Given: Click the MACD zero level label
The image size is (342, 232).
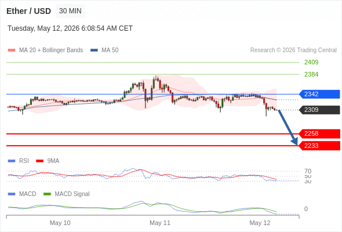Looking at the screenshot, I should pos(306,209).
